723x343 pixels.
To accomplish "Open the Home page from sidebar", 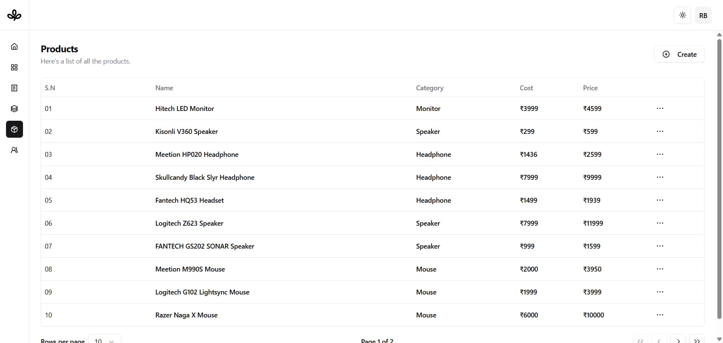I will click(x=14, y=47).
